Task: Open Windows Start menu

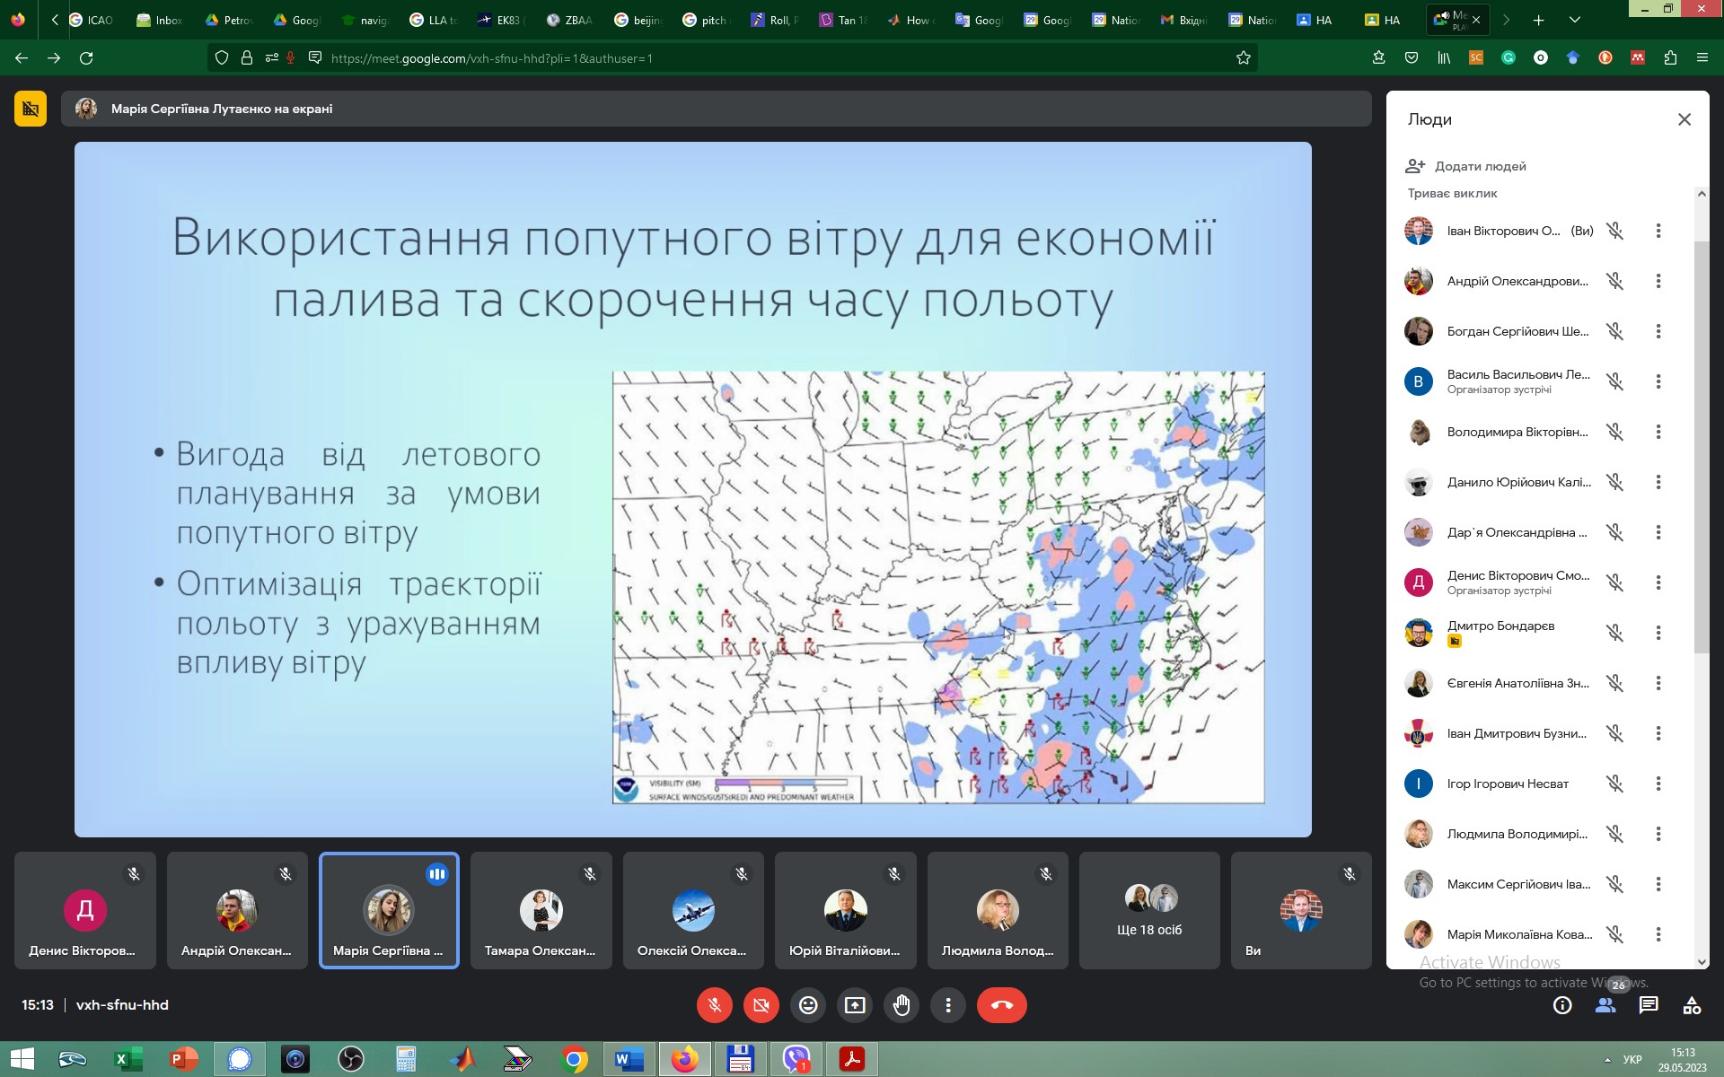Action: tap(22, 1059)
